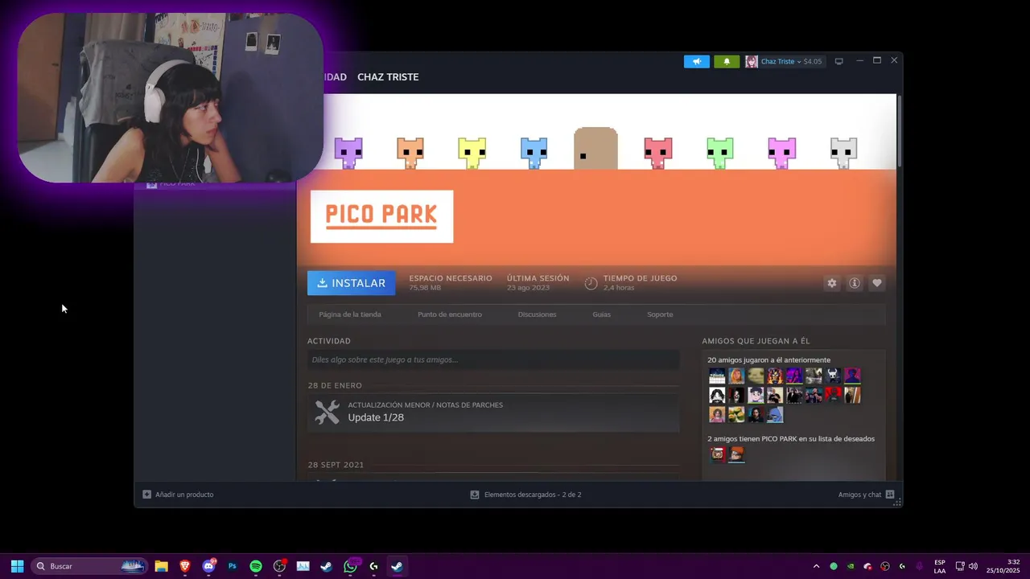
Task: Show game info with the circled i icon
Action: coord(855,283)
